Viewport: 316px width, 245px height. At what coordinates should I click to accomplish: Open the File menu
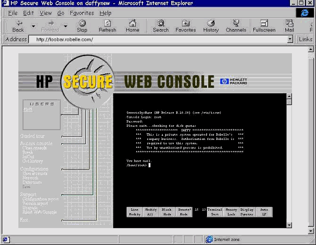click(x=13, y=13)
